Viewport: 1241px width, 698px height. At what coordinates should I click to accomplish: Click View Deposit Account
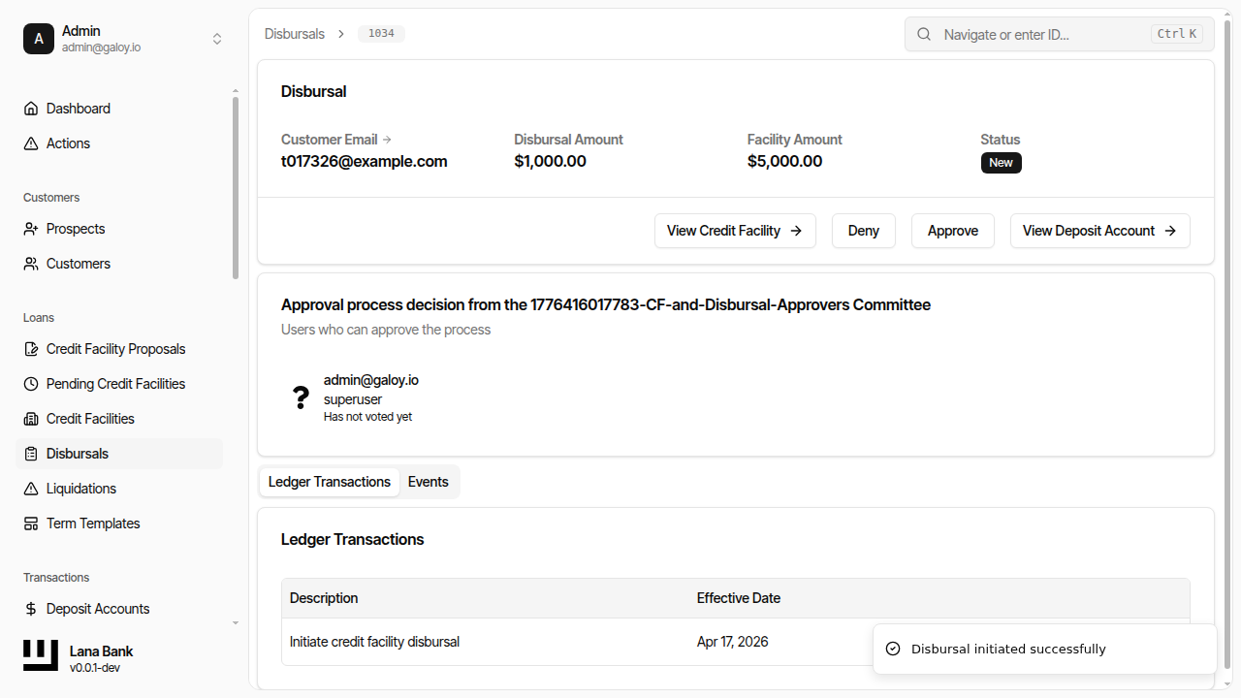click(x=1099, y=231)
